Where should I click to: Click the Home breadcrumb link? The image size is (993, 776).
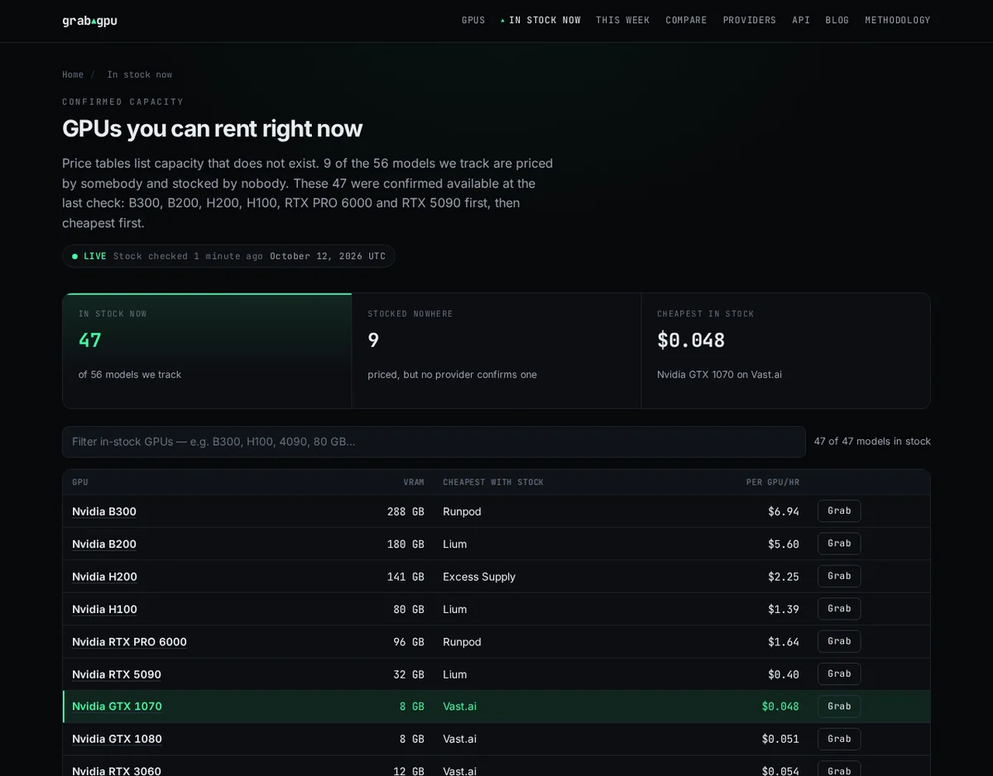coord(73,74)
